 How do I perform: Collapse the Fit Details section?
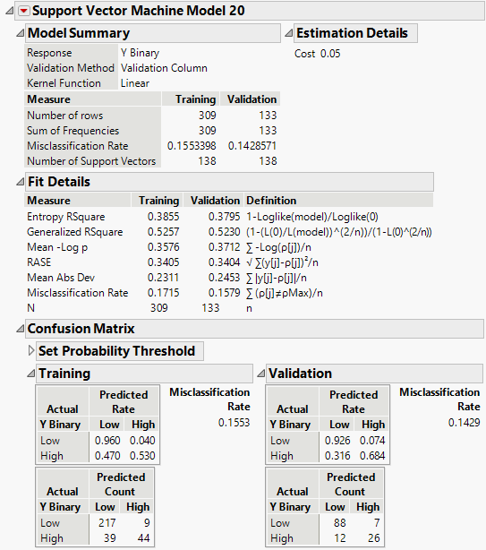21,182
